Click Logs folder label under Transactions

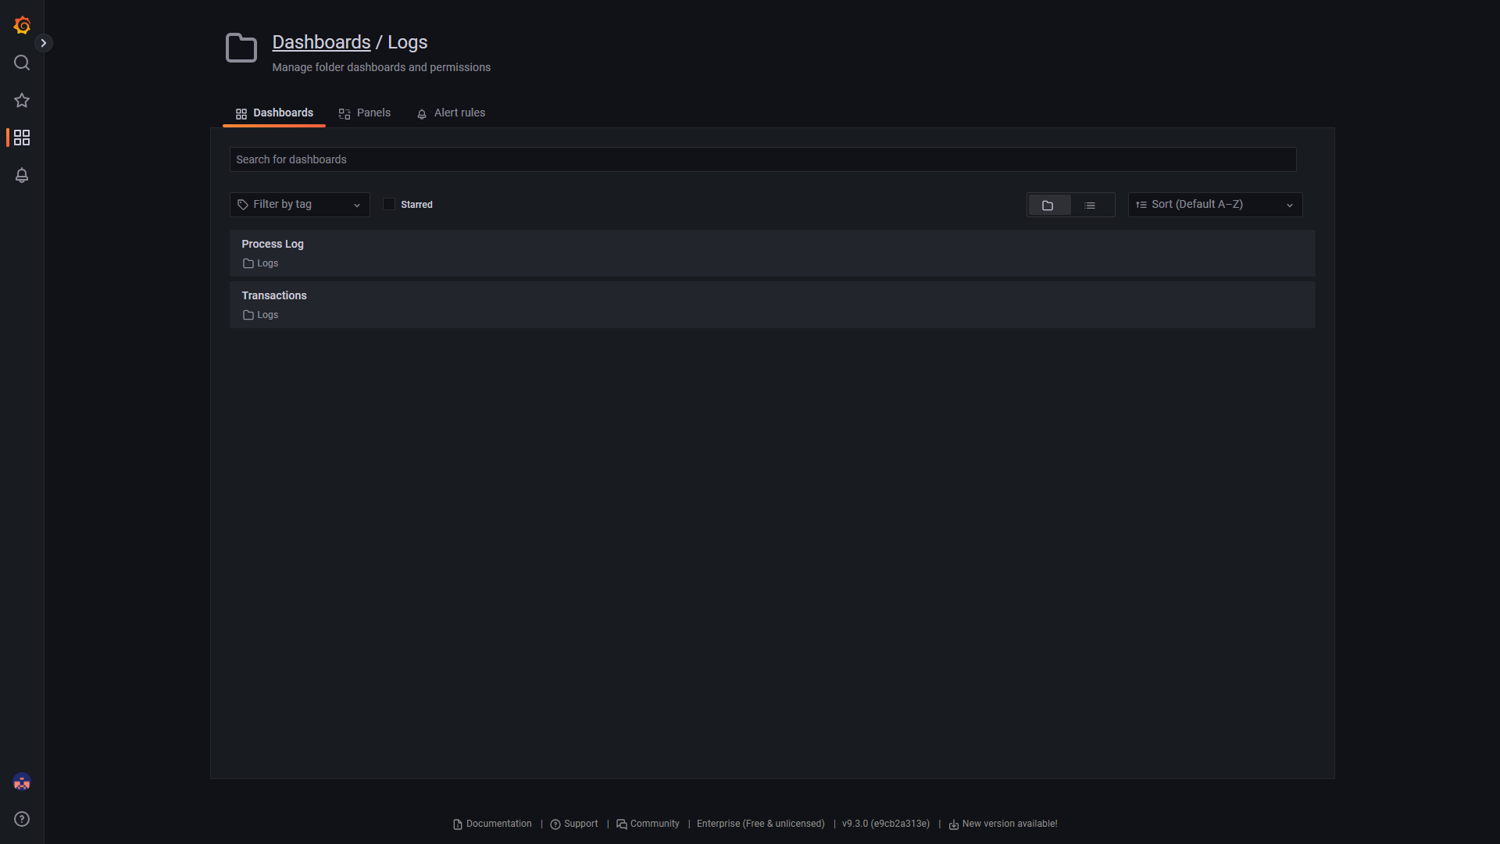(261, 316)
